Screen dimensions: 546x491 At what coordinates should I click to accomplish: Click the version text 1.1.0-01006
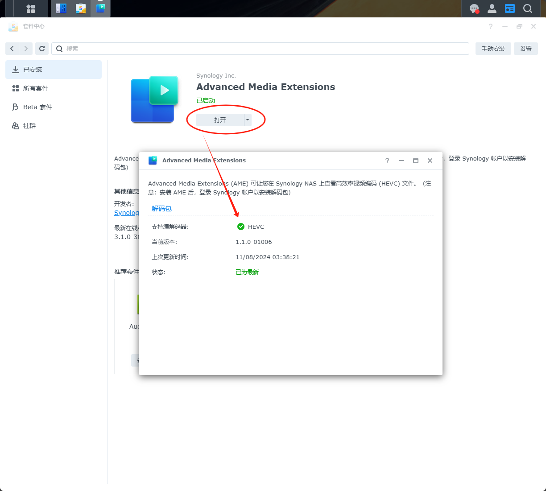click(x=254, y=242)
